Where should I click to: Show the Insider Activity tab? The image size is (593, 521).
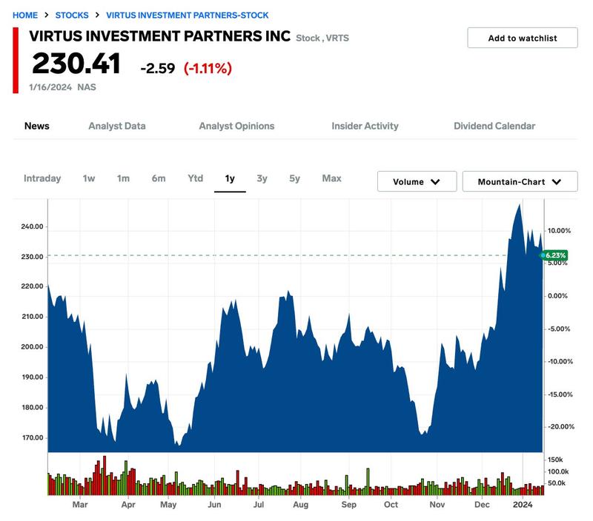[365, 126]
